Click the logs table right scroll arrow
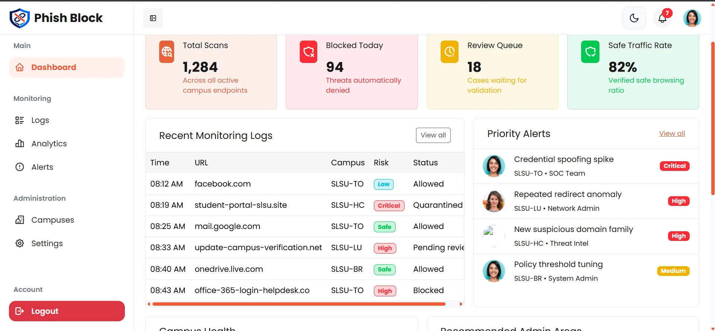 pyautogui.click(x=461, y=304)
